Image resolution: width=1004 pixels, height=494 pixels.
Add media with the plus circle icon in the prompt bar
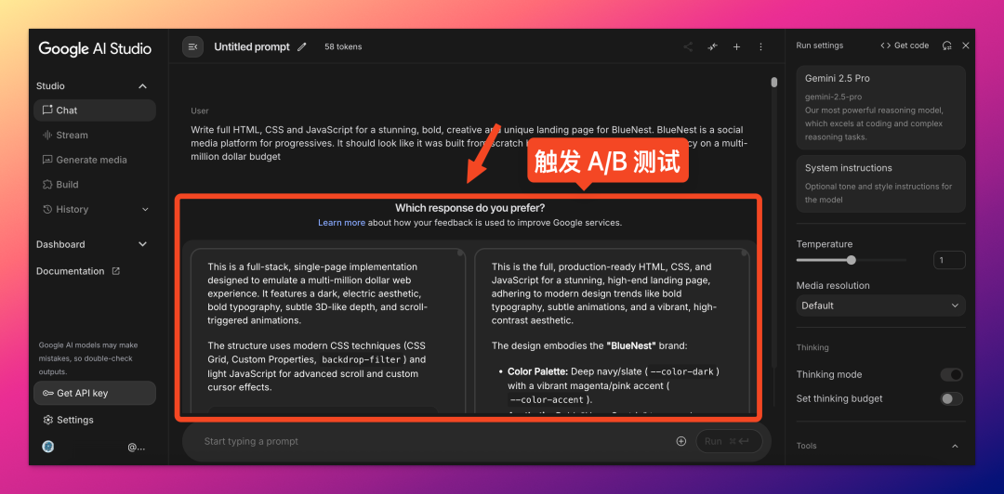[681, 441]
